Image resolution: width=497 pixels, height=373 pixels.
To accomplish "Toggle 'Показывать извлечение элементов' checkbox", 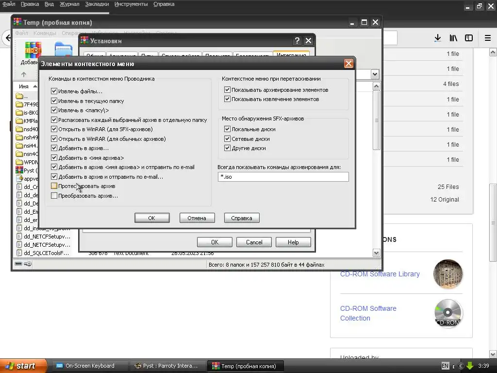I will [227, 99].
